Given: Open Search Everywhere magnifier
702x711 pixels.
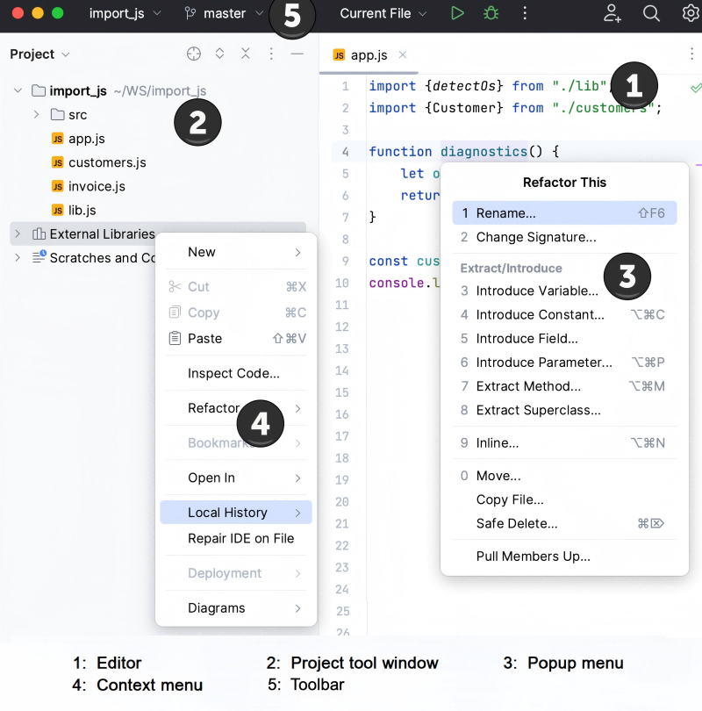Looking at the screenshot, I should (x=651, y=13).
